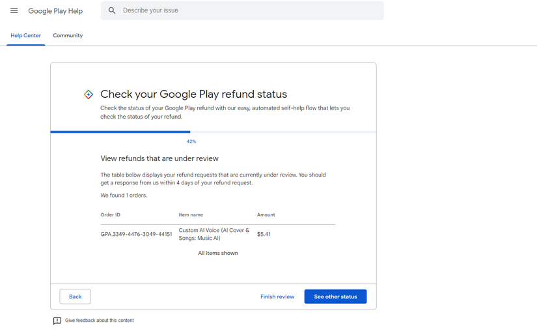Select item name Custom AI Voice

214,234
